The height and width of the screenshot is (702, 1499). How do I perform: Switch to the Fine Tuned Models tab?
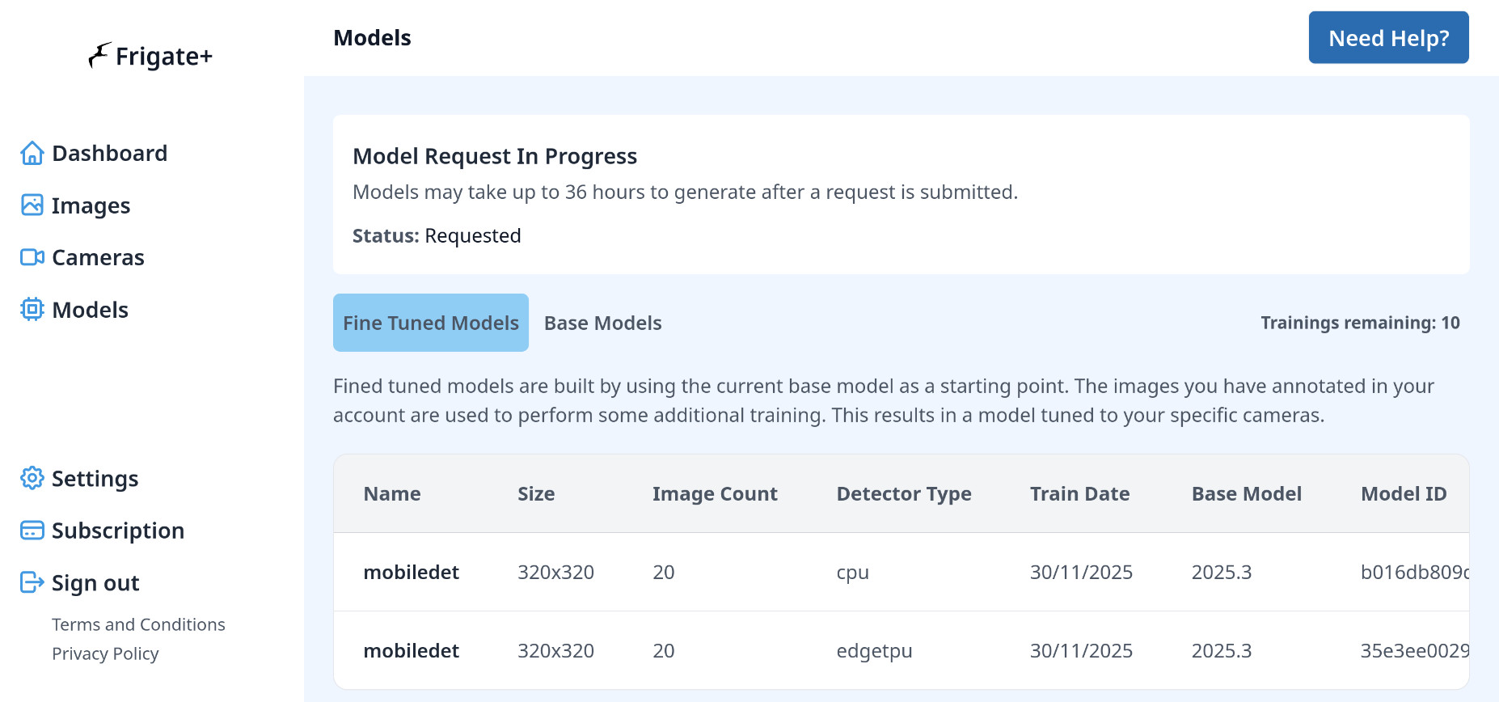[431, 323]
